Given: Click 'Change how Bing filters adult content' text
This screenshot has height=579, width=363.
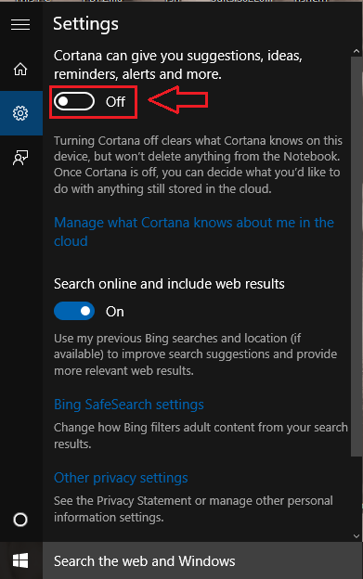Looking at the screenshot, I should pyautogui.click(x=201, y=435).
